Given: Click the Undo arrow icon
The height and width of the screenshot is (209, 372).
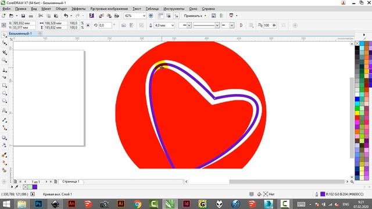Looking at the screenshot, I should [x=66, y=16].
